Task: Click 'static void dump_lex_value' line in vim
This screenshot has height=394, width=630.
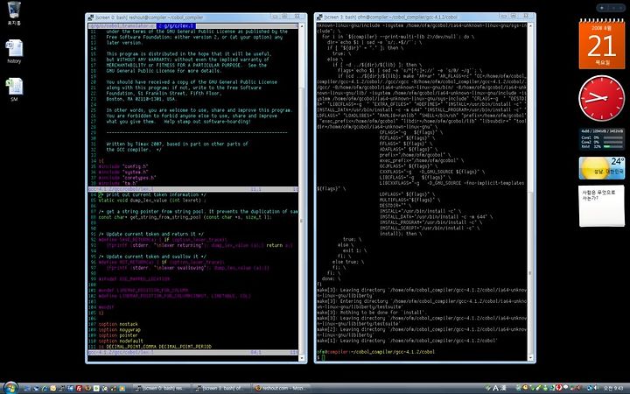Action: (x=152, y=201)
